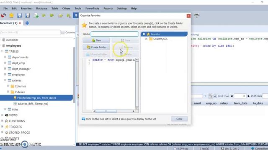Screen dimensions: 268x150
Task: Click the printer icon in toolbar
Action: tap(197, 15)
